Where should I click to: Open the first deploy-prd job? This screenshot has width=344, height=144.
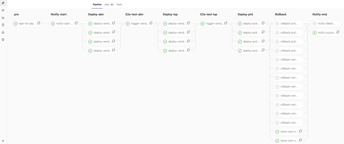click(x=249, y=23)
